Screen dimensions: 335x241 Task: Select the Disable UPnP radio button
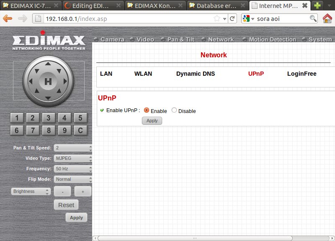tap(174, 110)
